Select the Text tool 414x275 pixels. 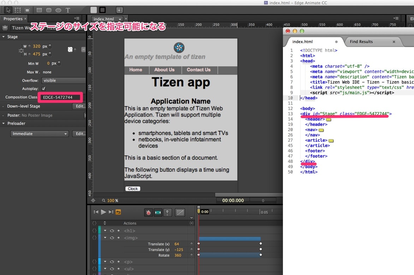[x=68, y=10]
